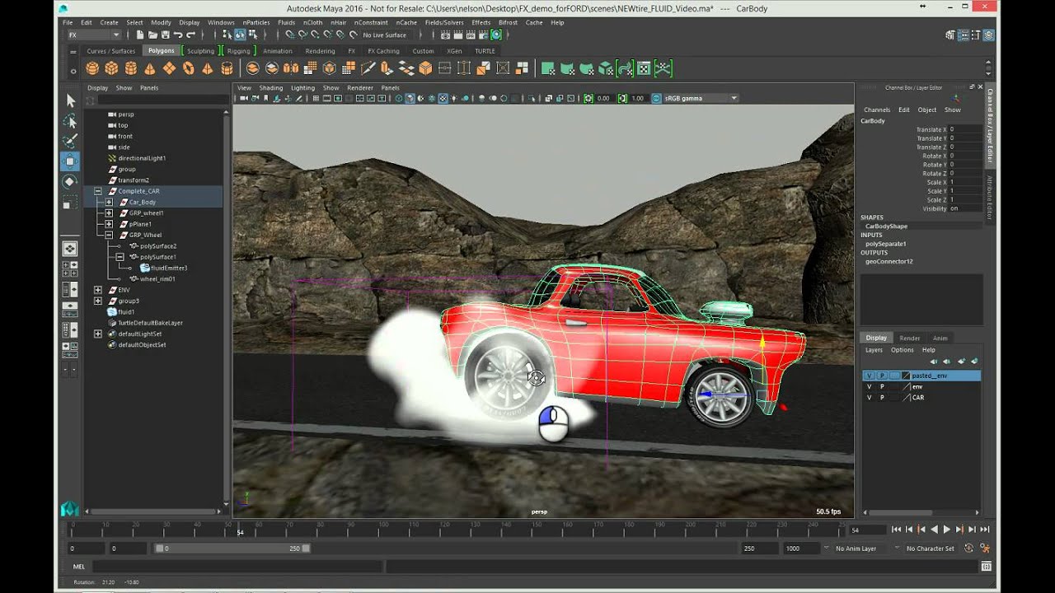Open the nParticles menu

pyautogui.click(x=256, y=22)
